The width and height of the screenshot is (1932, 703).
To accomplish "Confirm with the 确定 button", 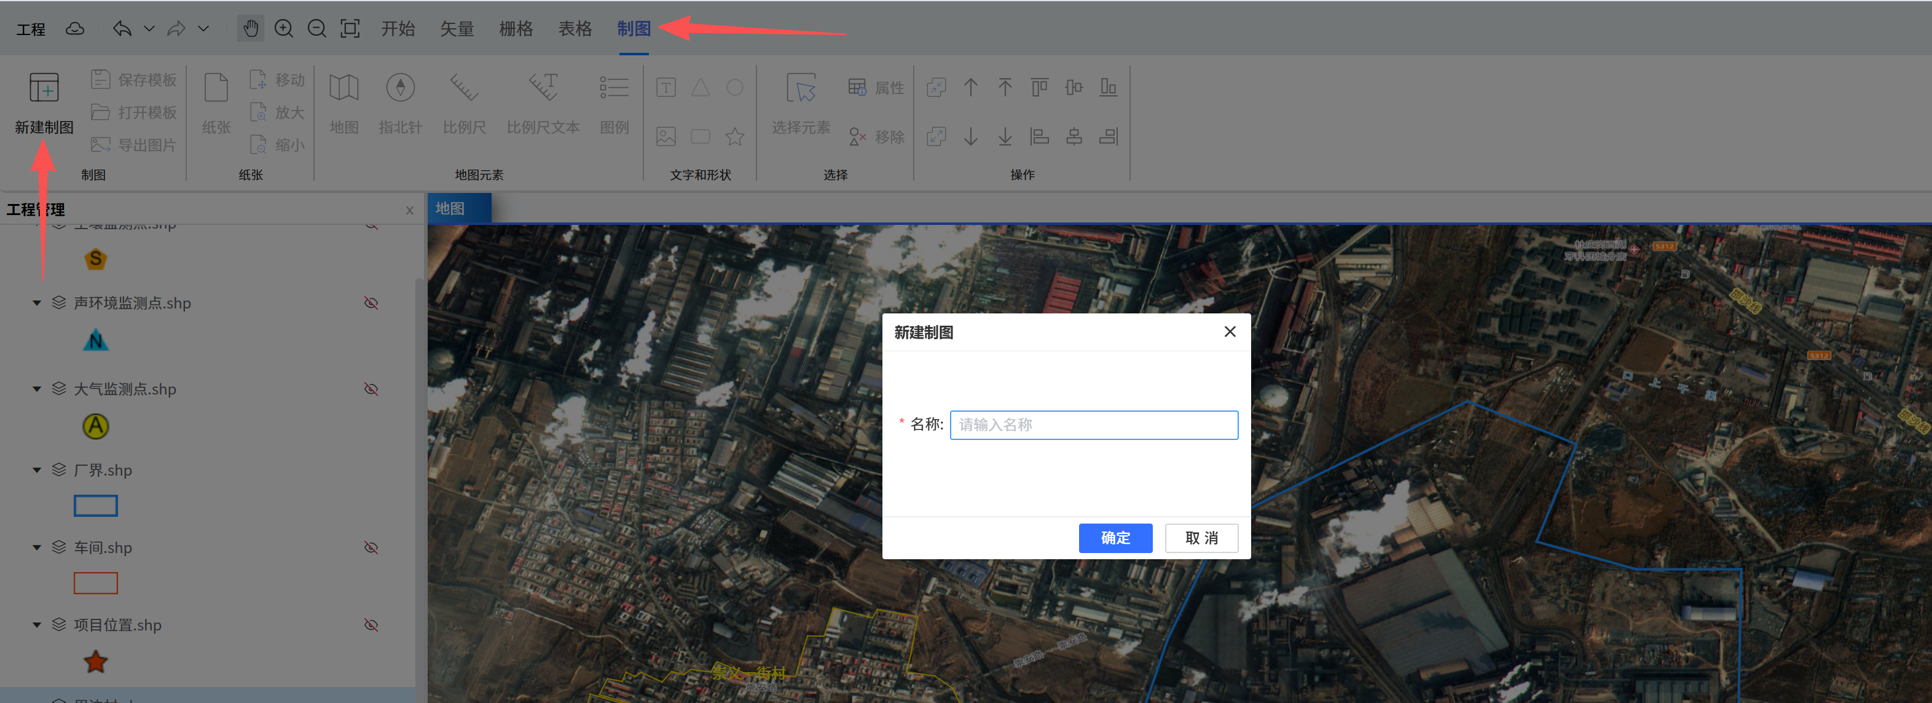I will (x=1115, y=538).
